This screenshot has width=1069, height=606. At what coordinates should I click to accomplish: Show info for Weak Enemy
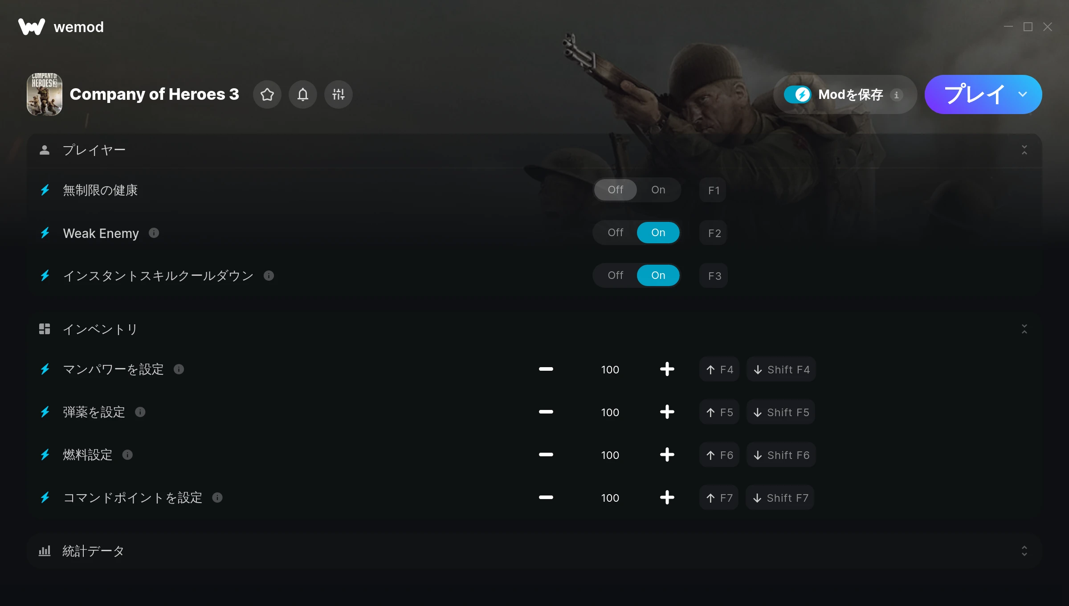pyautogui.click(x=154, y=233)
